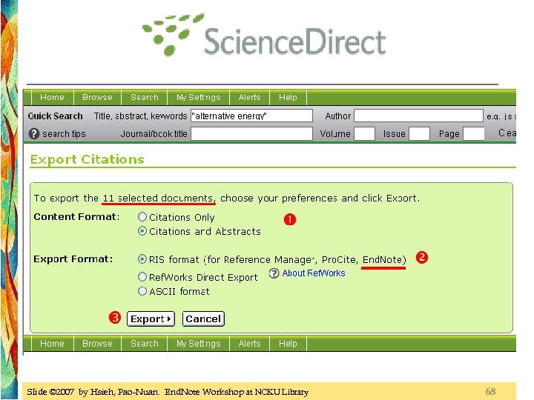
Task: Open Browse in the top navigation bar
Action: [97, 97]
